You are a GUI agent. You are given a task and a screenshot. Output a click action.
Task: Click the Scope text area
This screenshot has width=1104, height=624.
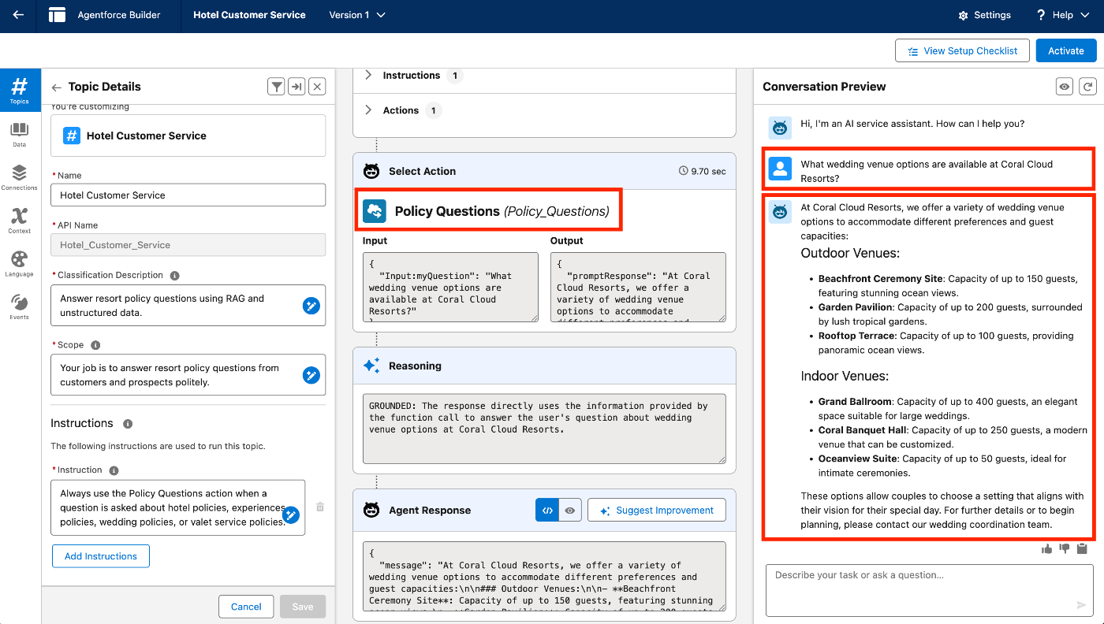tap(188, 375)
